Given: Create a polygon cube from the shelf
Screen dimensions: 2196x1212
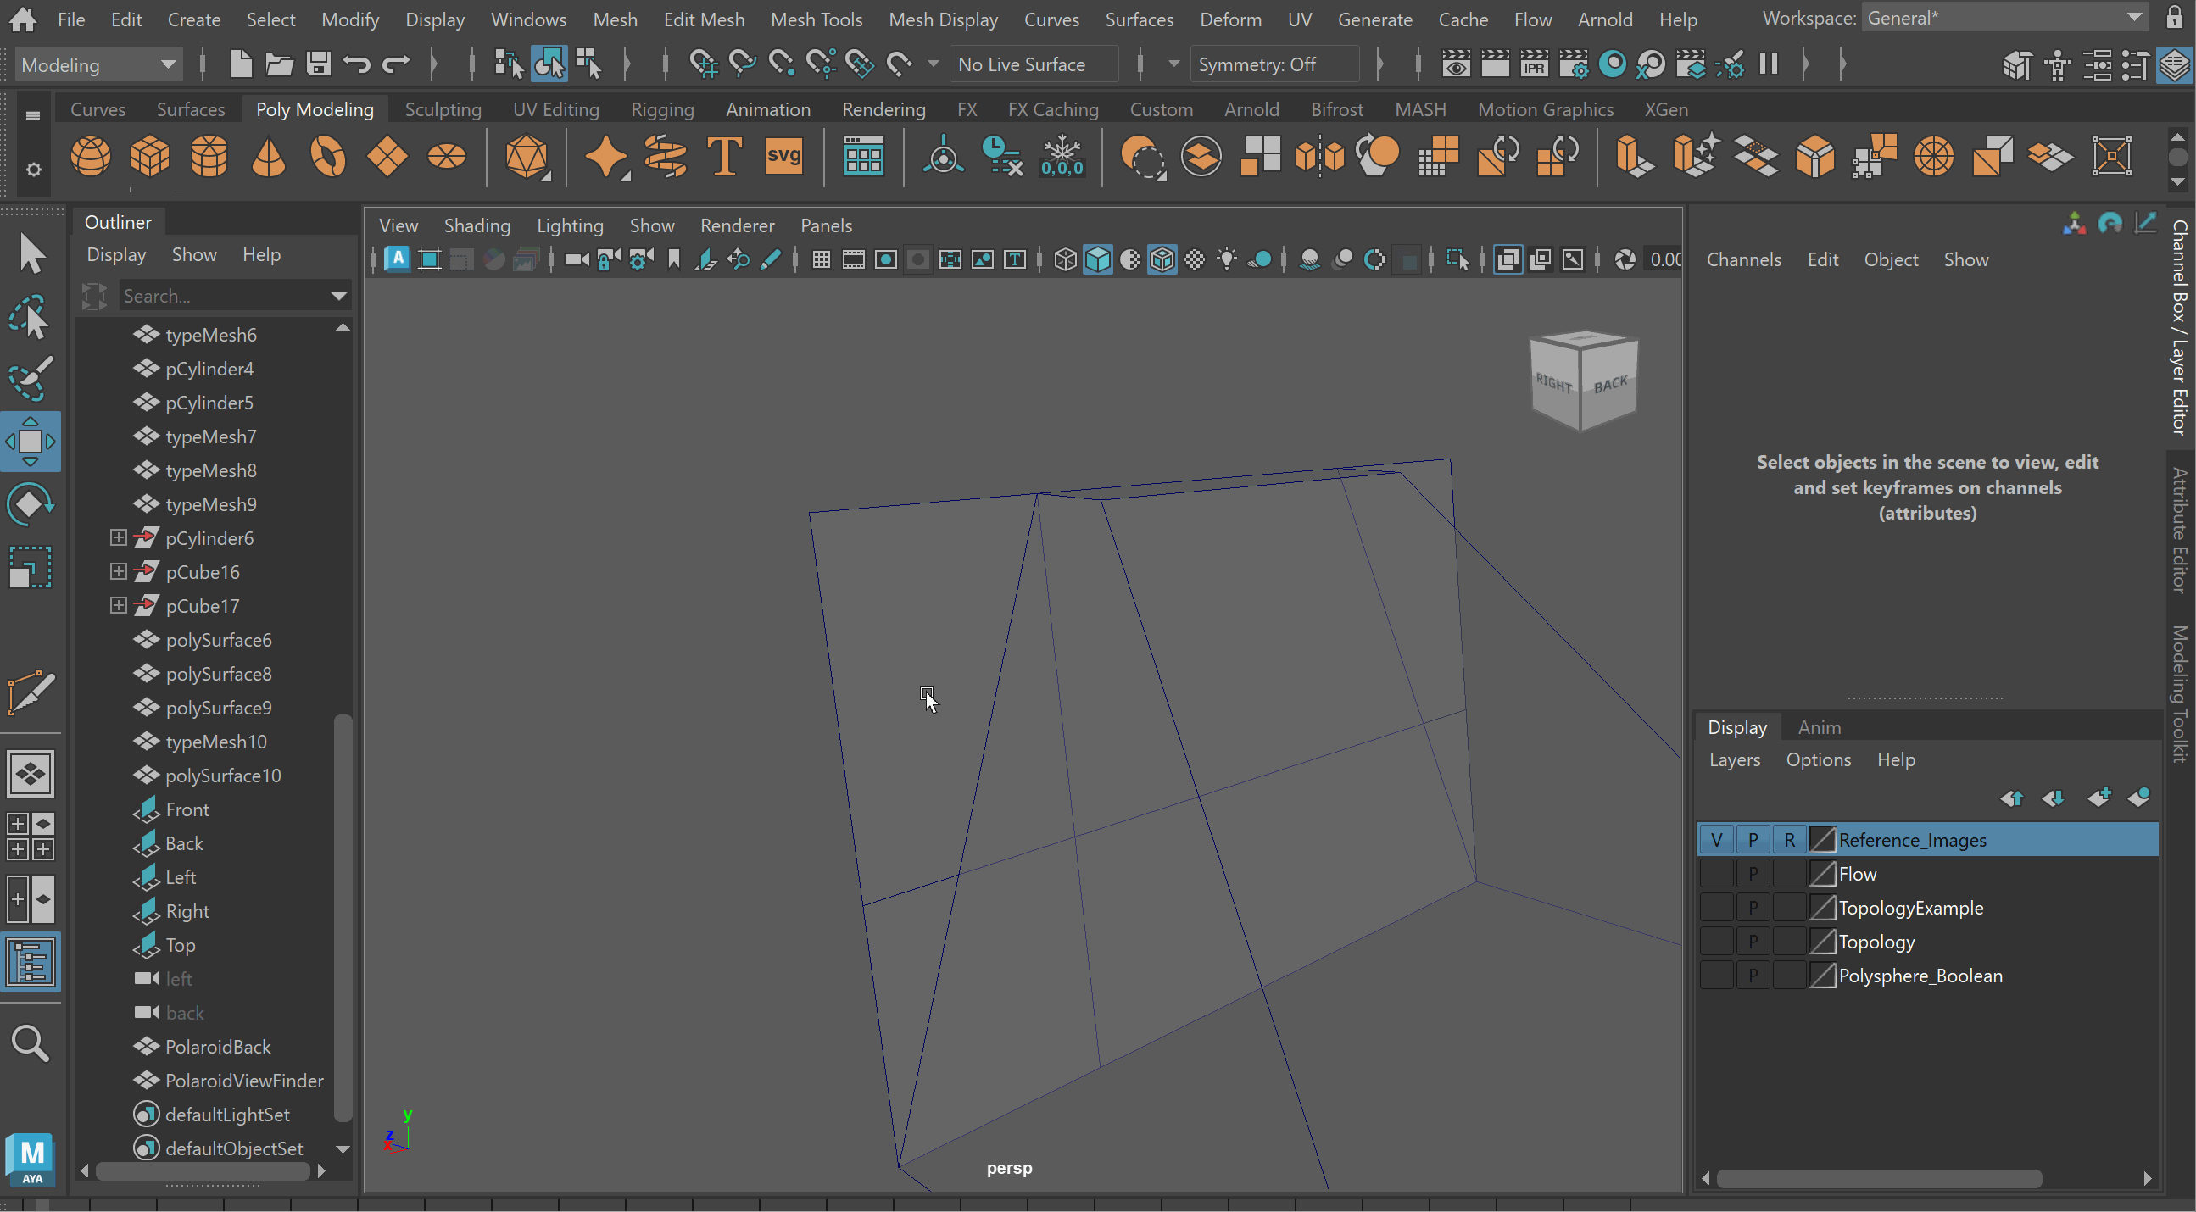Looking at the screenshot, I should click(150, 157).
